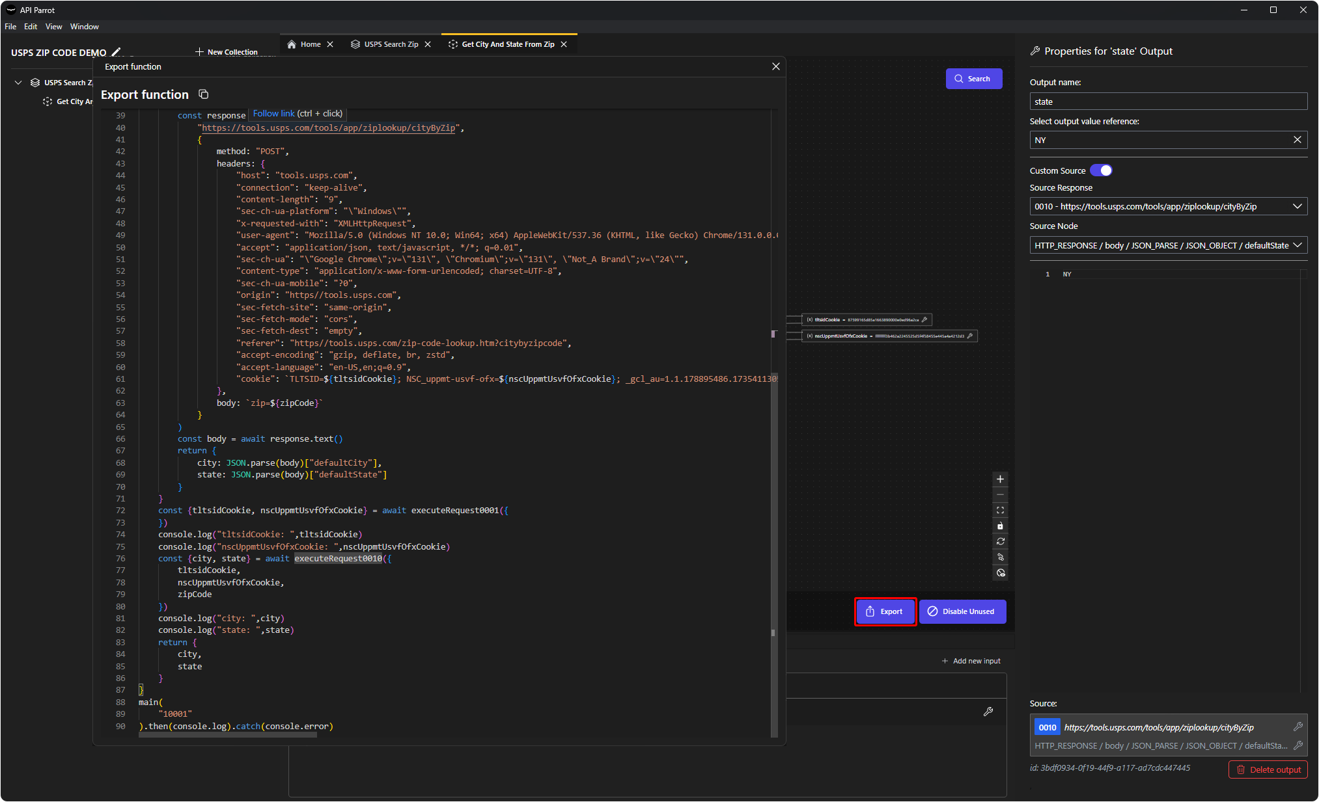This screenshot has height=802, width=1319.
Task: Click the New Collection button
Action: (227, 52)
